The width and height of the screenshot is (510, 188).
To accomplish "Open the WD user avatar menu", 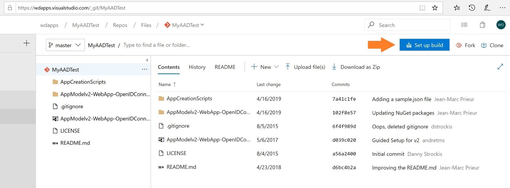I will (x=501, y=25).
